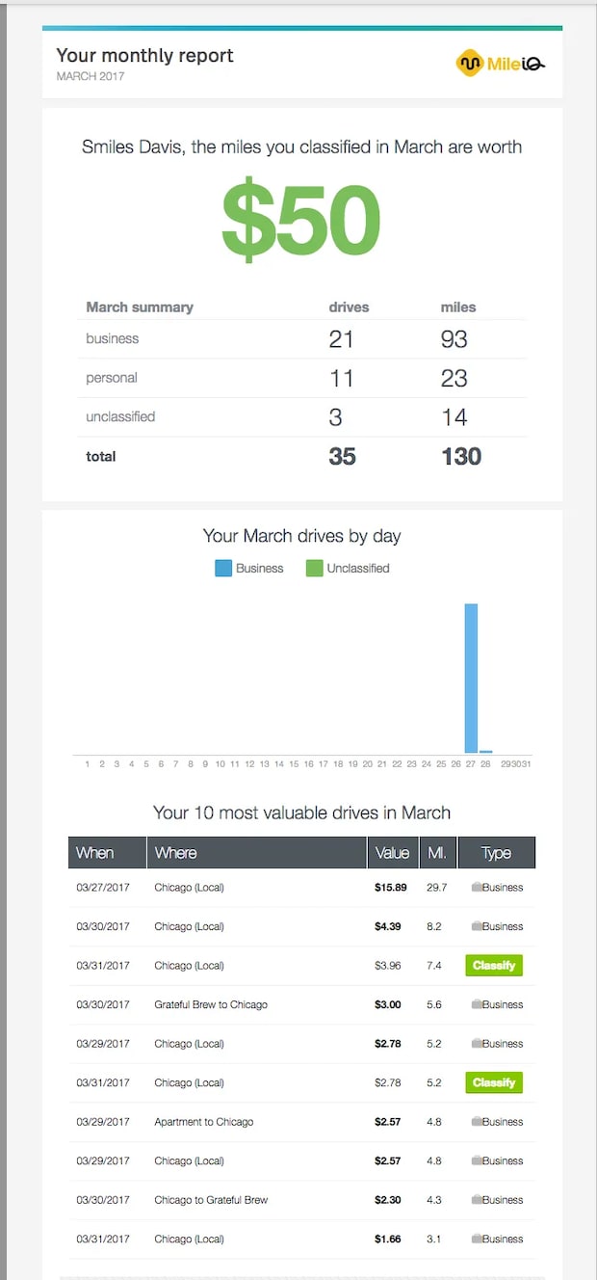Viewport: 597px width, 1280px height.
Task: Click the blue Business legend swatch
Action: click(223, 569)
